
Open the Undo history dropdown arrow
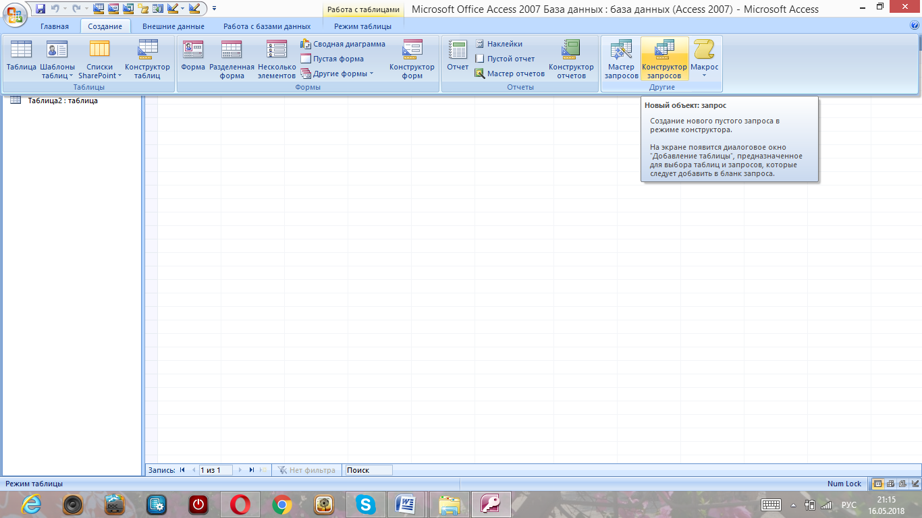coord(65,9)
